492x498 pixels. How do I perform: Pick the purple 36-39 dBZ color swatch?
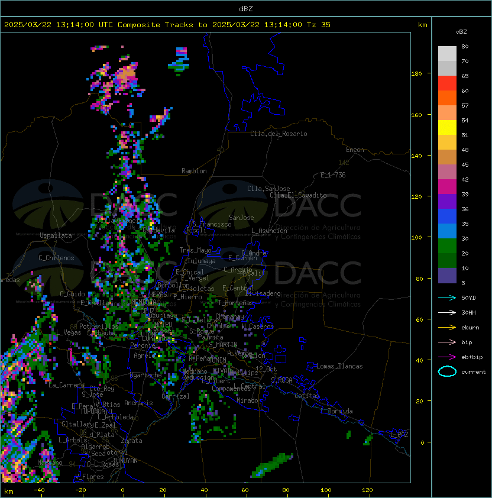[447, 202]
